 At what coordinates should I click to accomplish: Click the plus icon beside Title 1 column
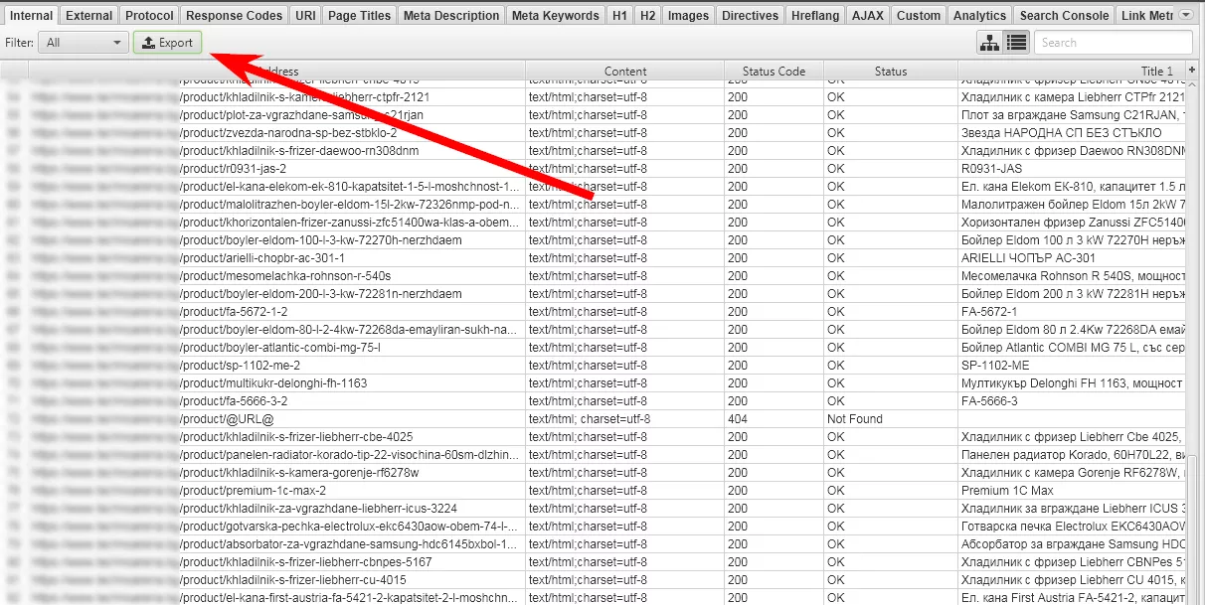(x=1194, y=72)
